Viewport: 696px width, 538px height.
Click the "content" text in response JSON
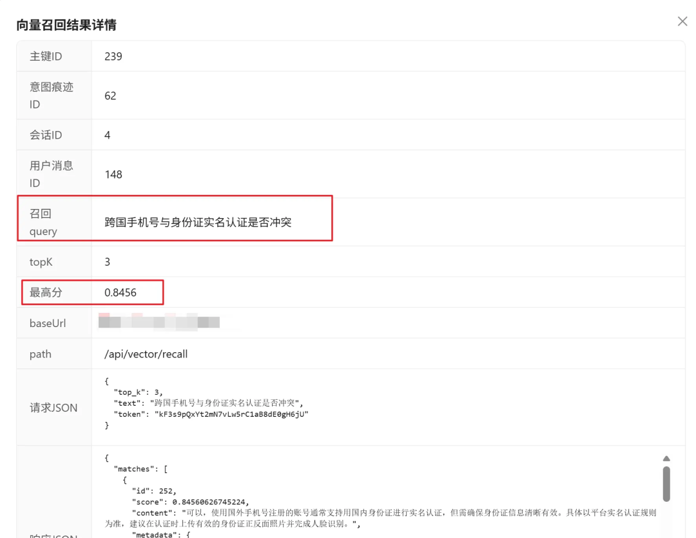(380, 519)
